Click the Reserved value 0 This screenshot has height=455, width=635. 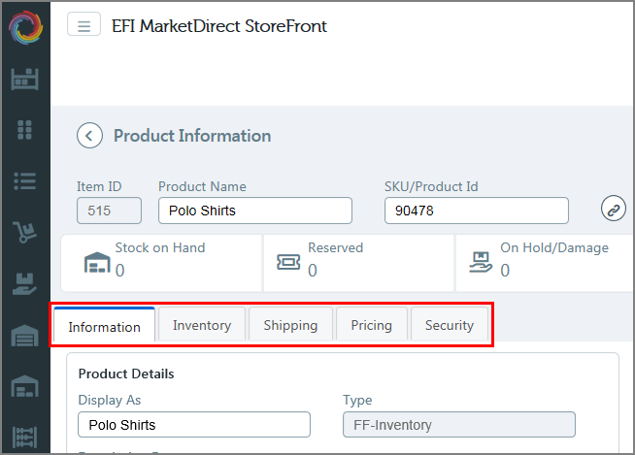[313, 271]
